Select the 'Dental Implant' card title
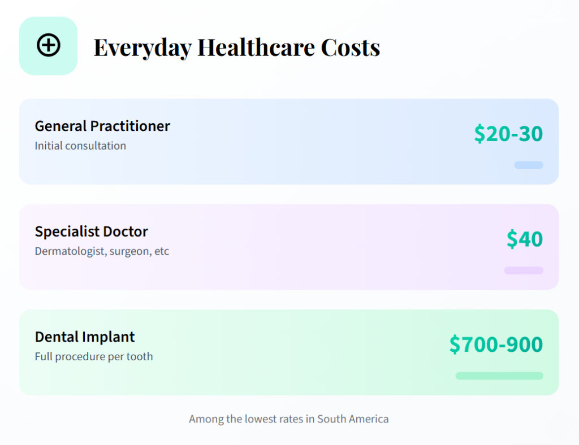Viewport: 579px width, 445px height. pyautogui.click(x=85, y=337)
